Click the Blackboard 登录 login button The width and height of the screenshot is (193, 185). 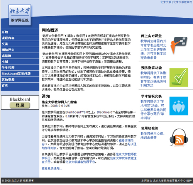pyautogui.click(x=20, y=105)
